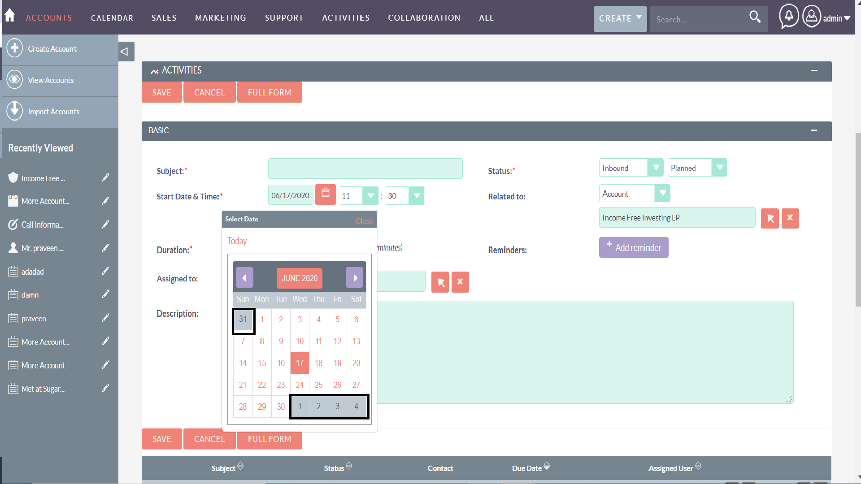861x484 pixels.
Task: Click the search magnifier icon
Action: (755, 17)
